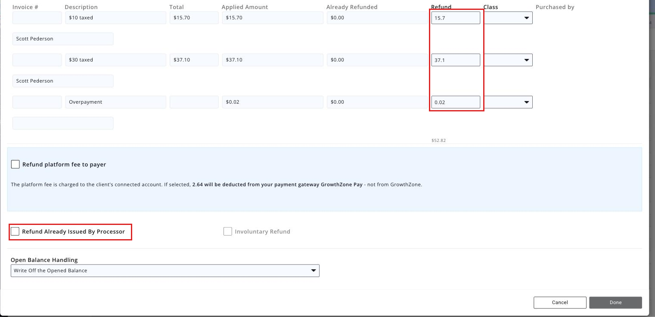Image resolution: width=655 pixels, height=317 pixels.
Task: Click Invoice # field in $30 taxed row
Action: (37, 60)
